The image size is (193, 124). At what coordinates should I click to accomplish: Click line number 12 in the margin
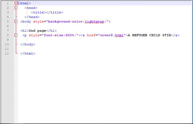tap(7, 53)
